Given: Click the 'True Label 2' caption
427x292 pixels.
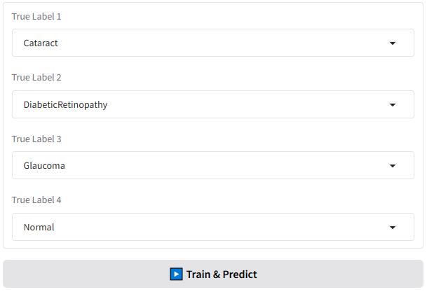Looking at the screenshot, I should (36, 78).
